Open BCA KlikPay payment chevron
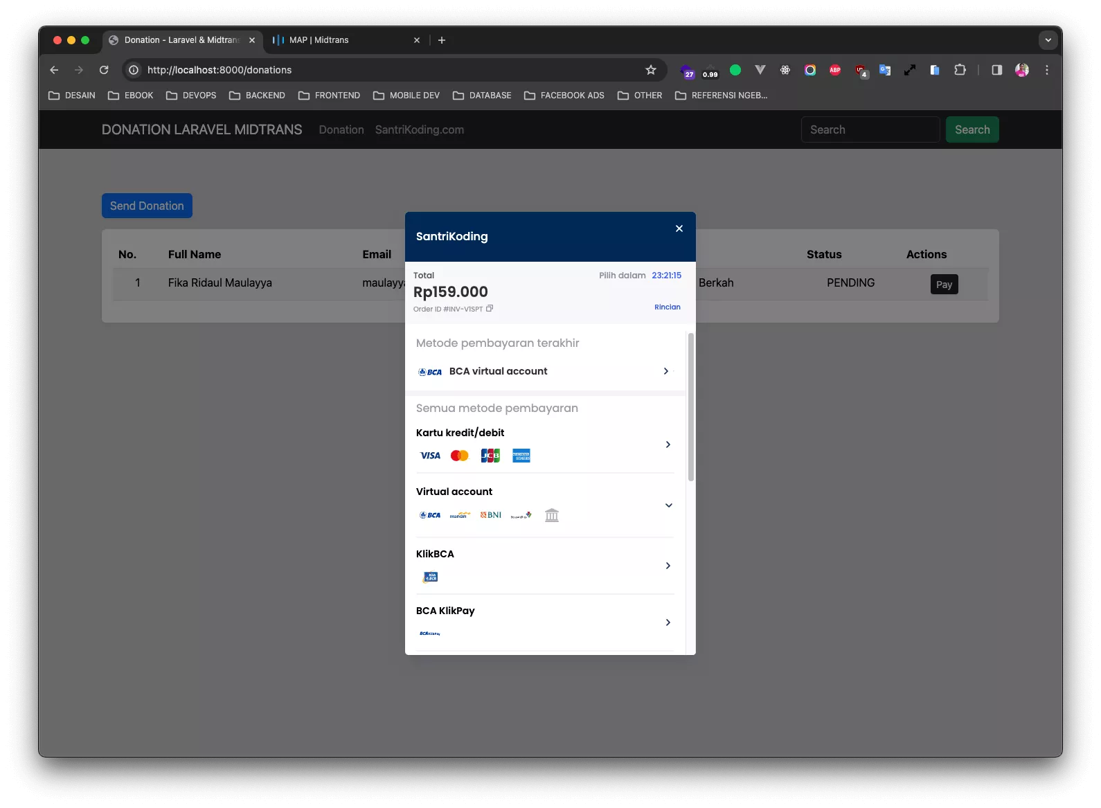This screenshot has width=1101, height=808. pyautogui.click(x=668, y=622)
